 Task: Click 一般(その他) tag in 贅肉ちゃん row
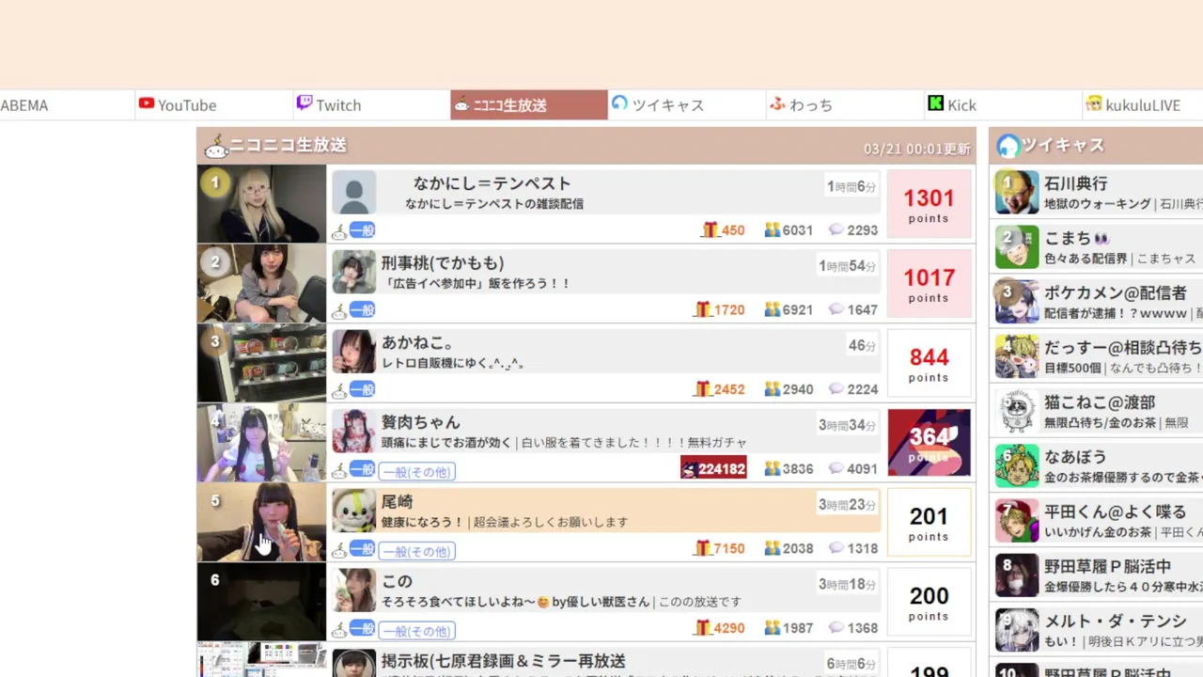click(x=416, y=471)
